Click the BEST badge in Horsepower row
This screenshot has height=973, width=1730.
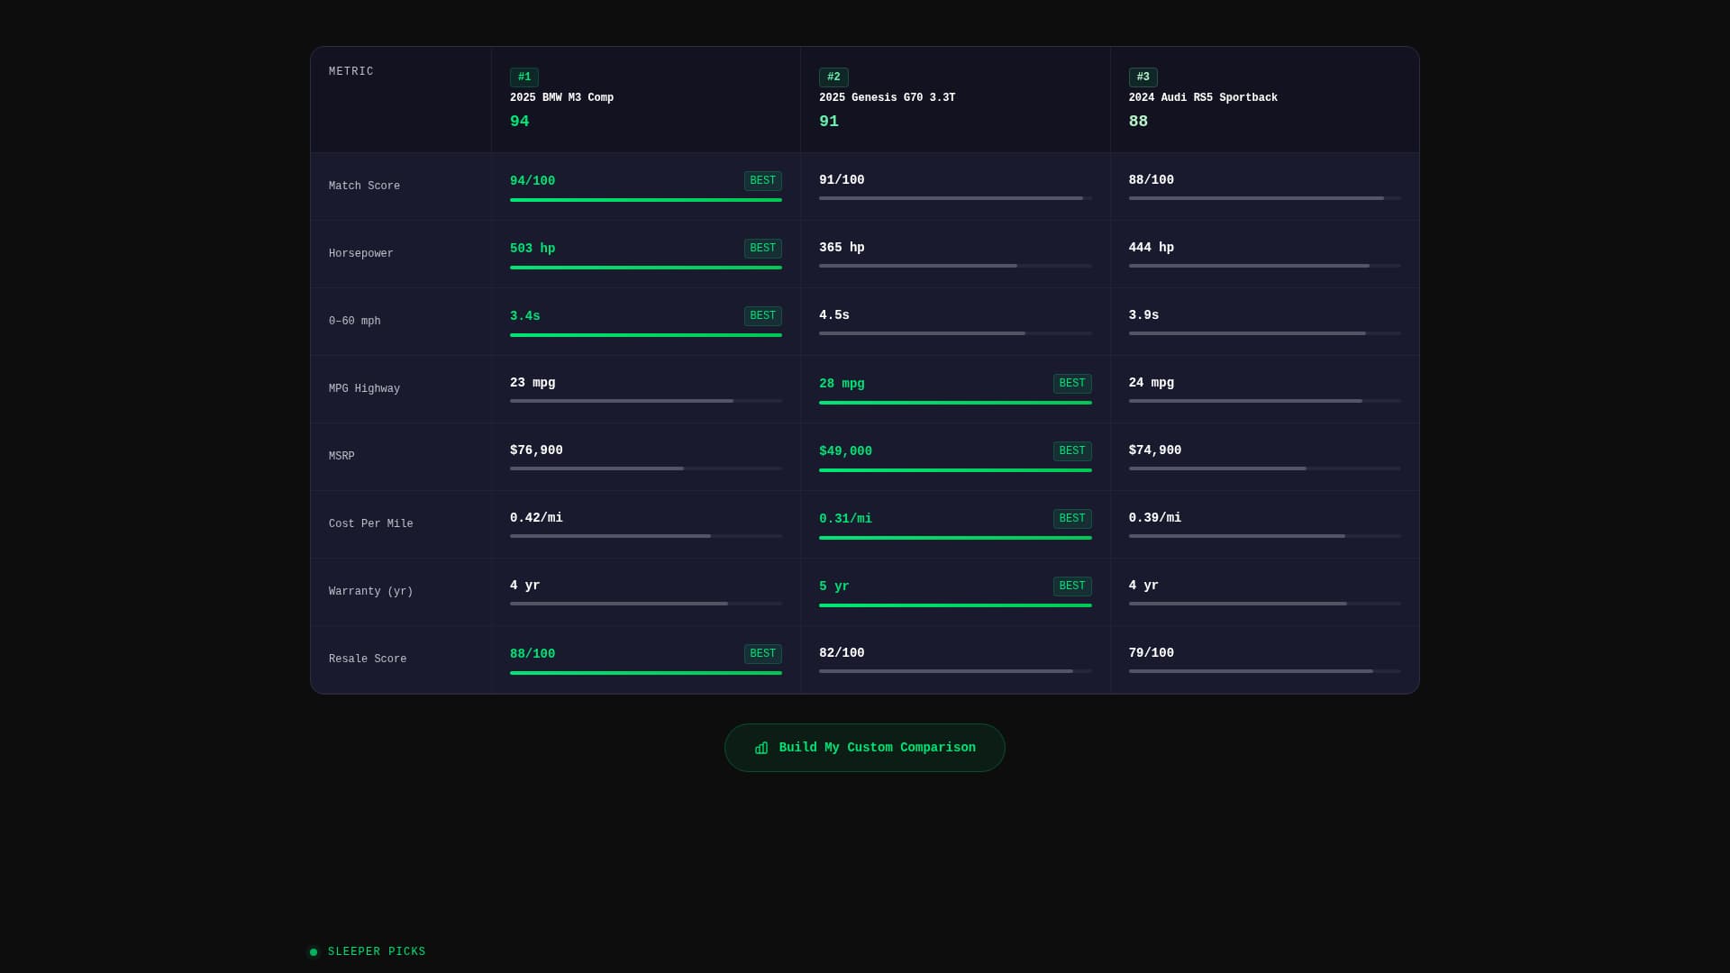[762, 249]
